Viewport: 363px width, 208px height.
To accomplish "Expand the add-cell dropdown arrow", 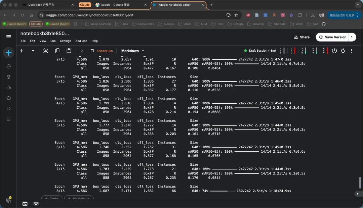I will click(33, 51).
